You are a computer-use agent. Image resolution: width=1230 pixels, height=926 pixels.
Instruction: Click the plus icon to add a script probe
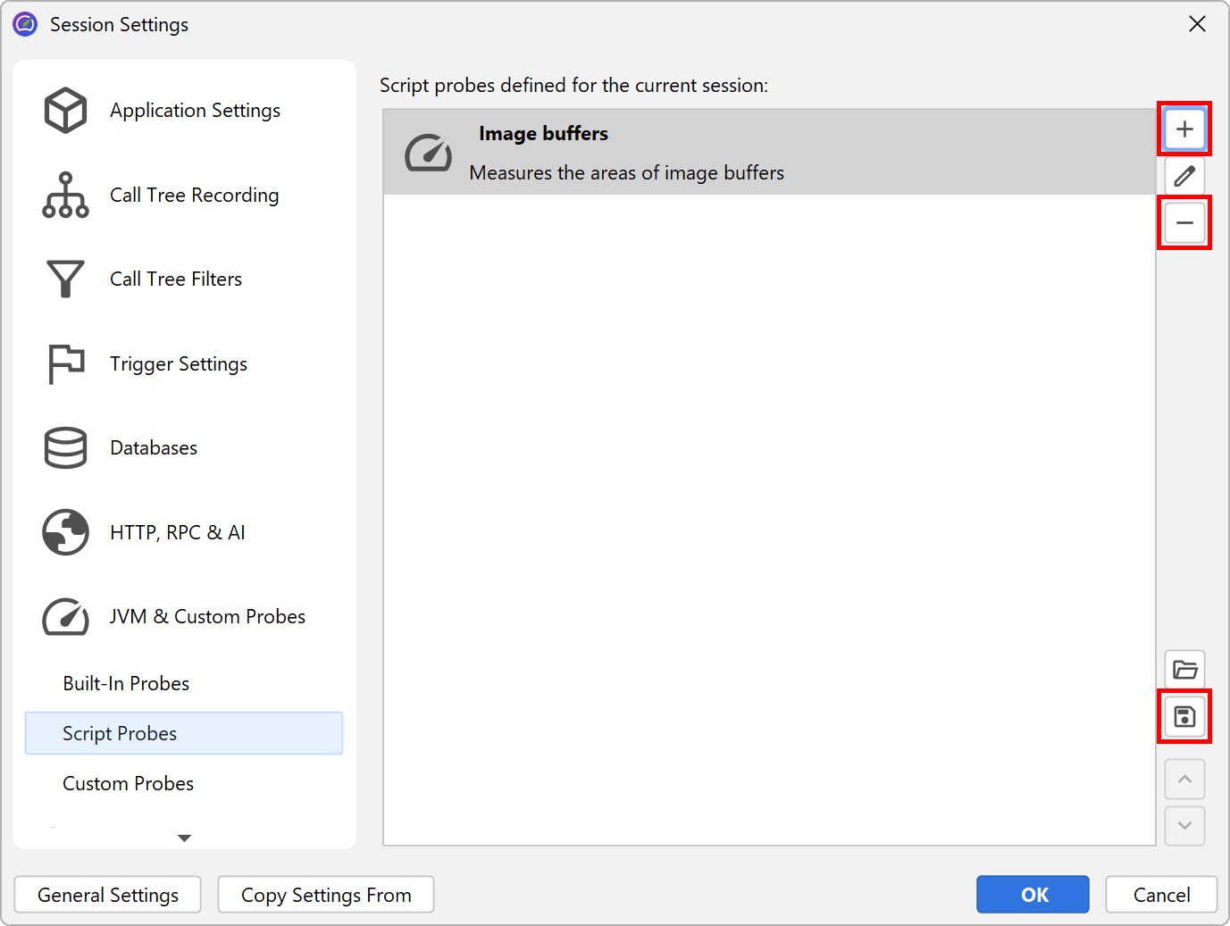[x=1184, y=129]
